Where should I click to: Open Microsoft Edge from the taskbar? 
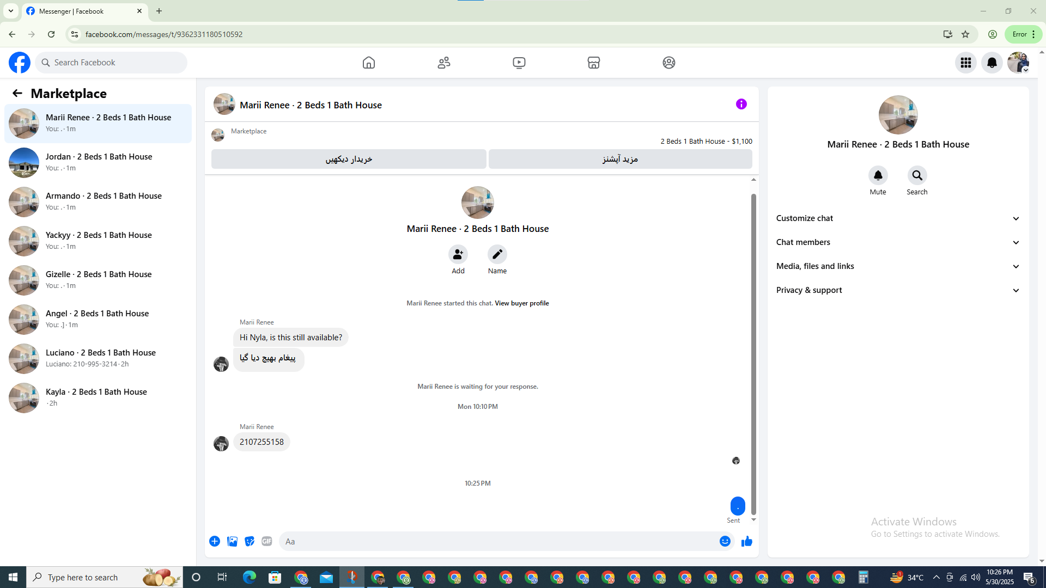[x=250, y=577]
